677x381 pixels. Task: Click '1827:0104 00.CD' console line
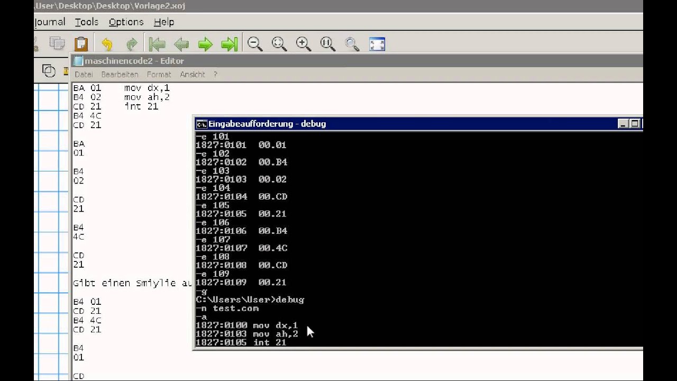242,196
